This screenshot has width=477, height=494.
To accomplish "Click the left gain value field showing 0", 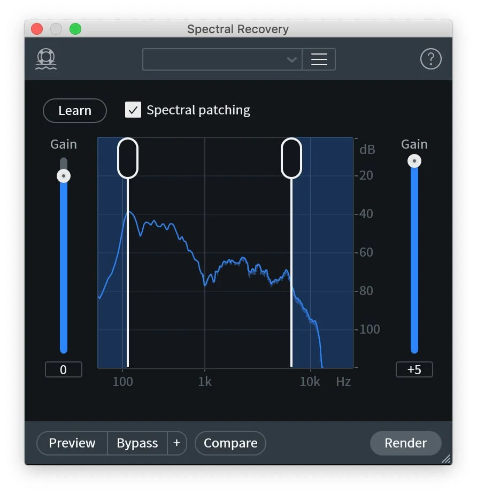I will point(63,369).
